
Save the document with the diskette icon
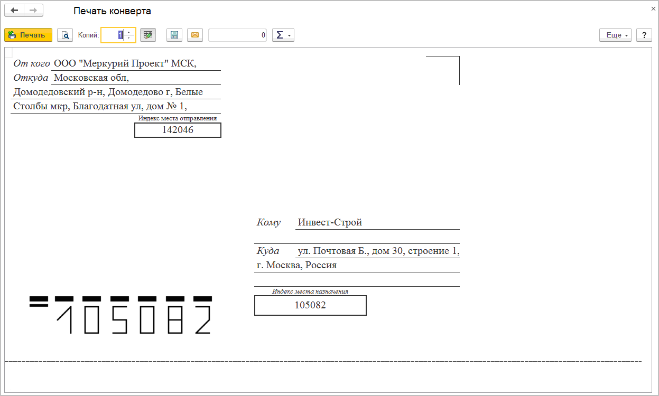pyautogui.click(x=174, y=35)
